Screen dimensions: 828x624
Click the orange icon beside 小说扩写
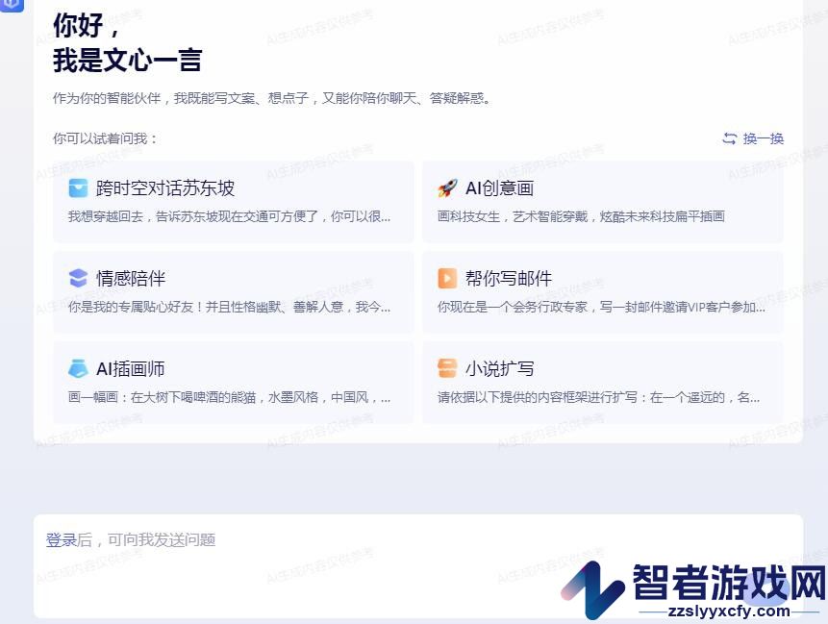point(447,368)
